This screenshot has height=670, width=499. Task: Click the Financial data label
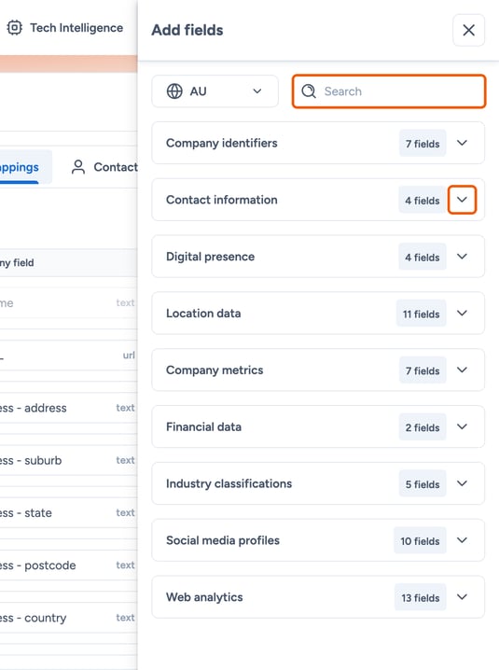(203, 427)
